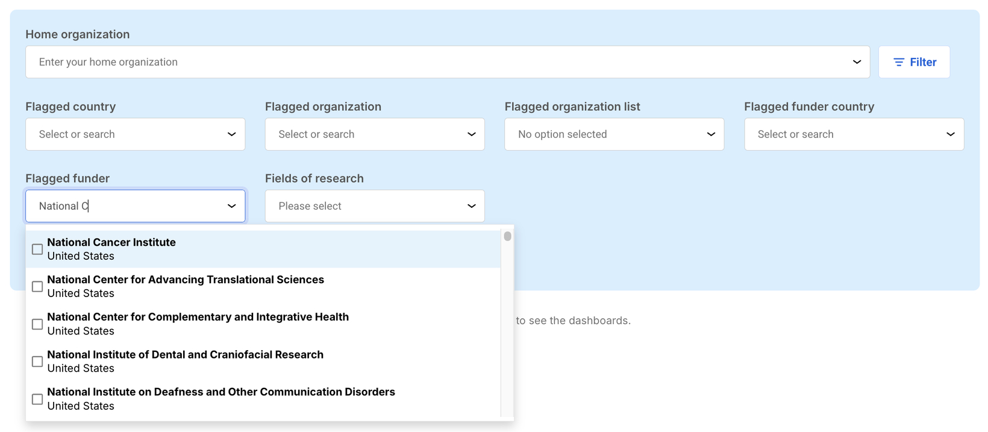Viewport: 988px width, 432px height.
Task: Check the National Cancer Institute checkbox
Action: pyautogui.click(x=37, y=249)
